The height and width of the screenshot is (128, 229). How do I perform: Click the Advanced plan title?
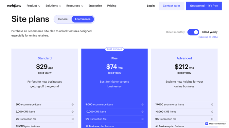184,58
